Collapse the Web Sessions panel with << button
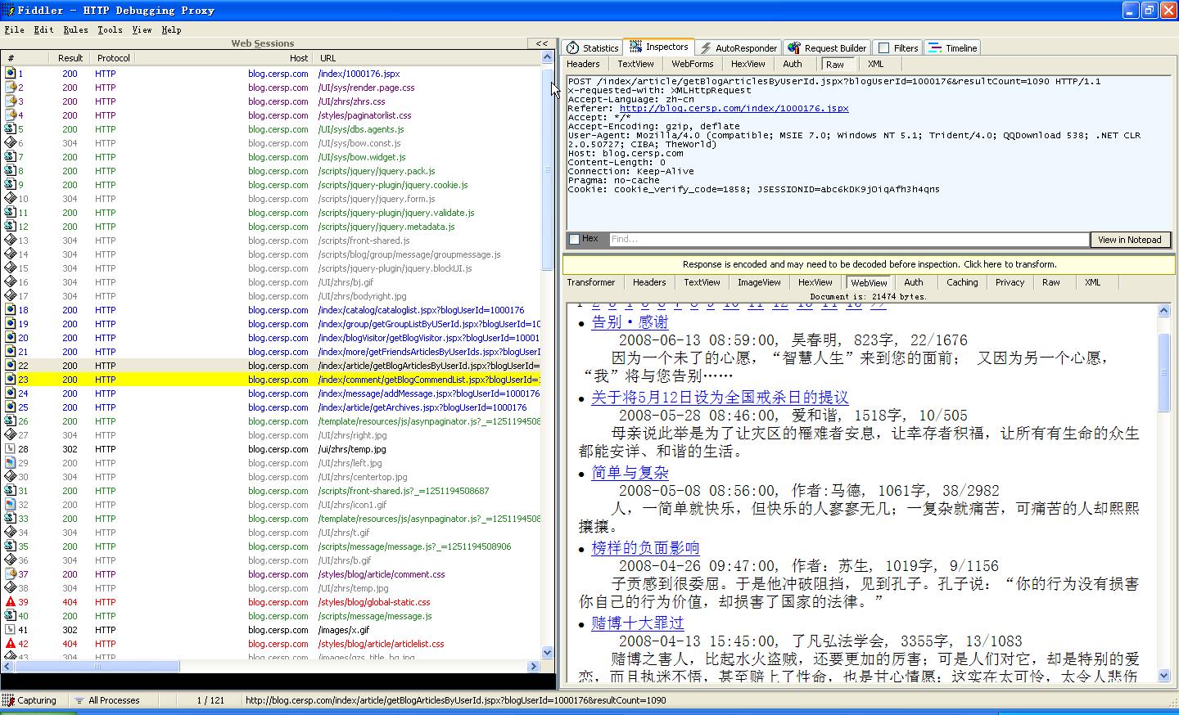 pyautogui.click(x=541, y=43)
